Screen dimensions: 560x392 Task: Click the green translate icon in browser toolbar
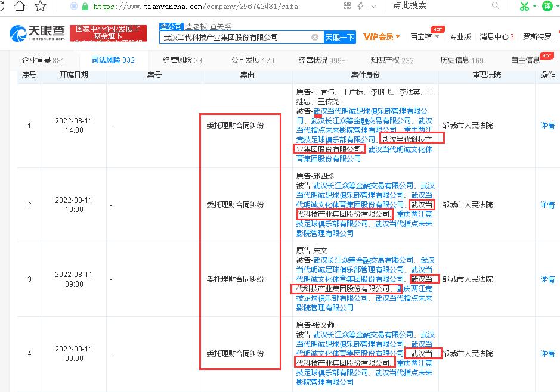[548, 6]
